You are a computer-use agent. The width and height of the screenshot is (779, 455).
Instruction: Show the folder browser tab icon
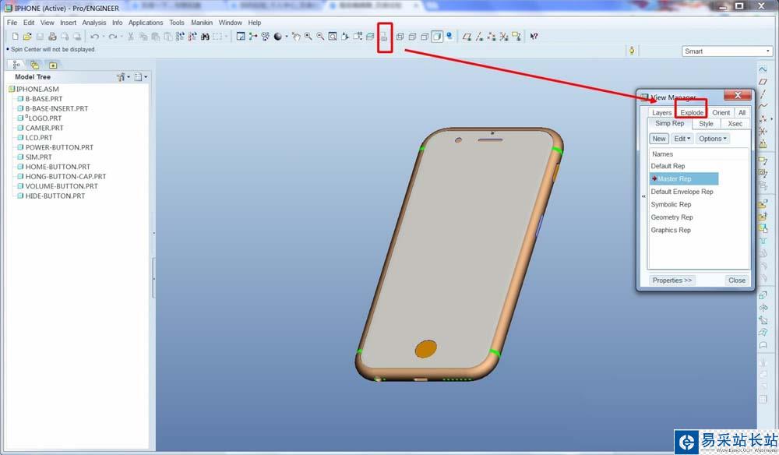(x=34, y=65)
